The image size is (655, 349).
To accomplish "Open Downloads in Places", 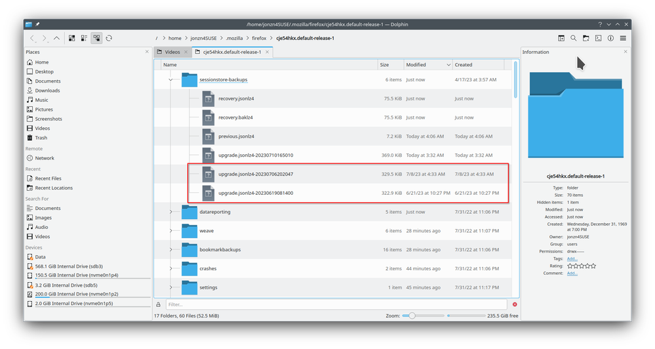I will click(x=47, y=91).
